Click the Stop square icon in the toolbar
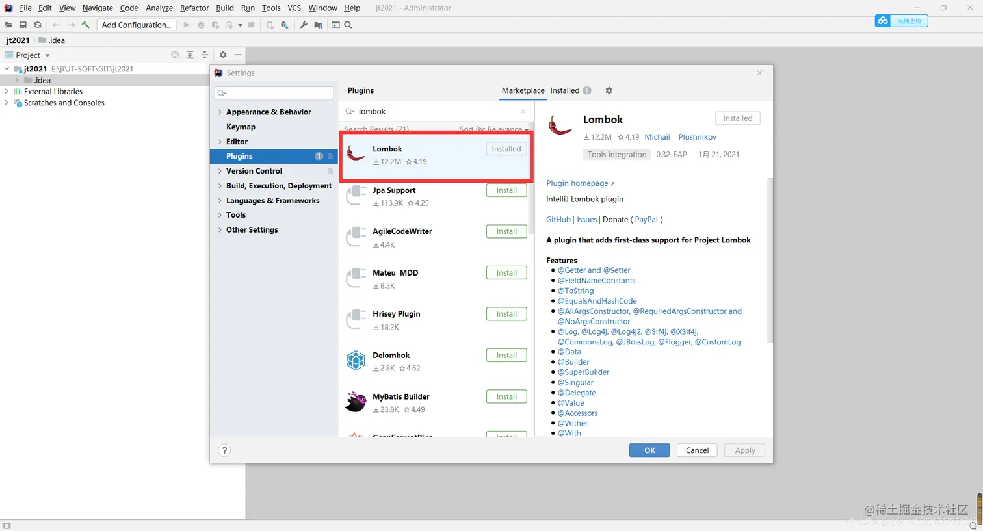Viewport: 983px width, 531px height. 252,25
